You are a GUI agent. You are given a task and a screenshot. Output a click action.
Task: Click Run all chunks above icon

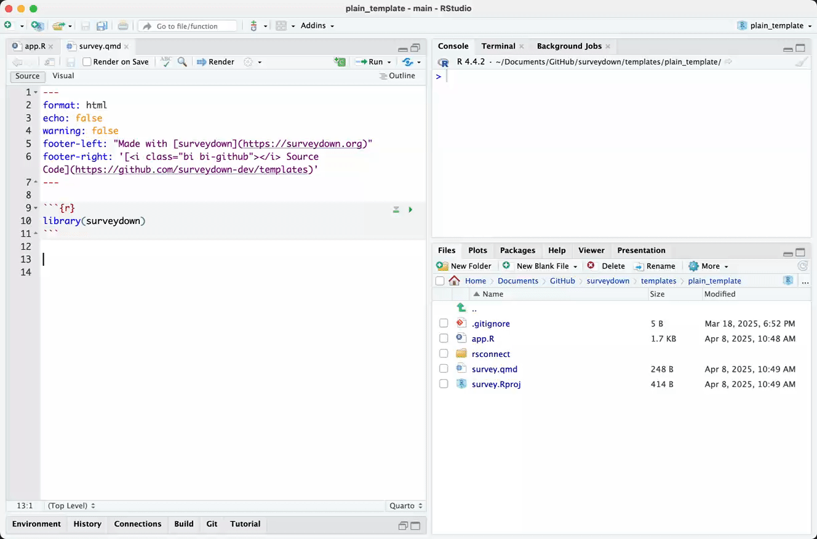(x=396, y=210)
